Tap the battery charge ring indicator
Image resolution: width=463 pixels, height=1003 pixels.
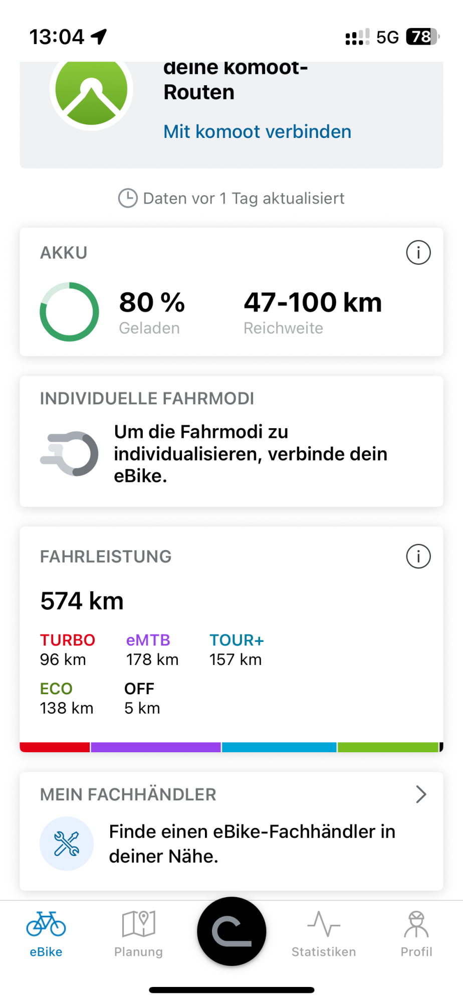(69, 312)
